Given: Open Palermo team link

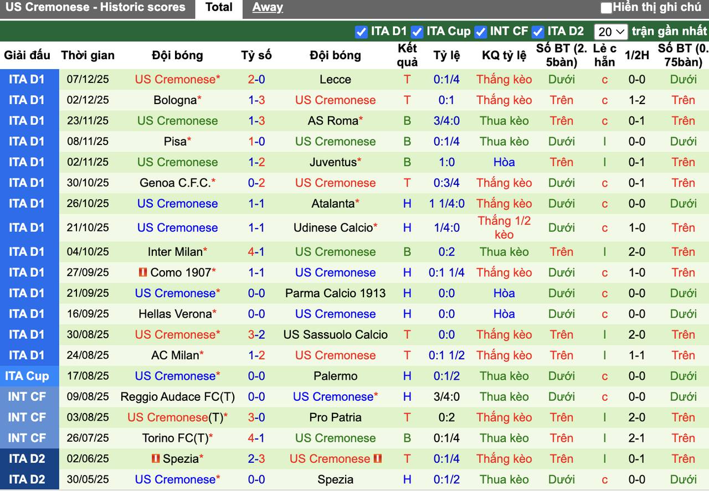Looking at the screenshot, I should 335,376.
